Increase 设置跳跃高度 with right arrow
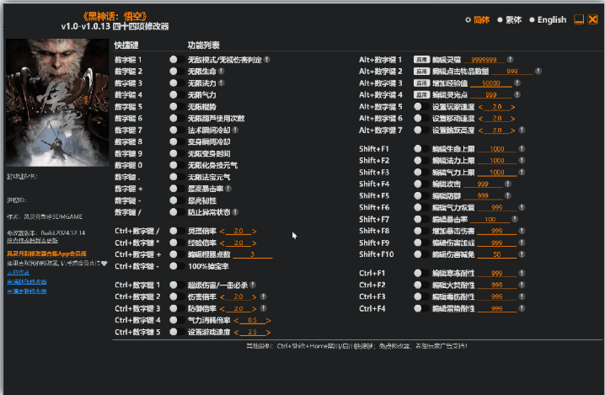The width and height of the screenshot is (605, 395). coord(512,131)
